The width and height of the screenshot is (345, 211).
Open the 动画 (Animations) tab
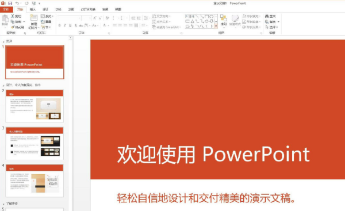71,9
